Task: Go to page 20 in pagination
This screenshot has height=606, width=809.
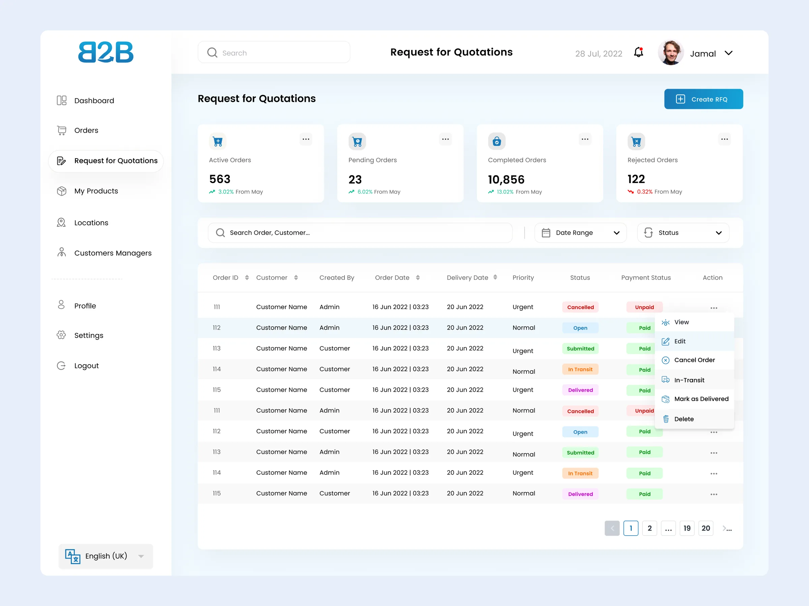Action: tap(706, 528)
